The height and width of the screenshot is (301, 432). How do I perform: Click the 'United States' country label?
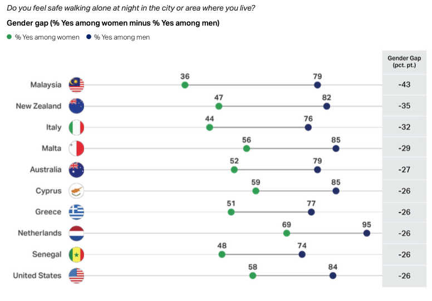click(x=37, y=275)
